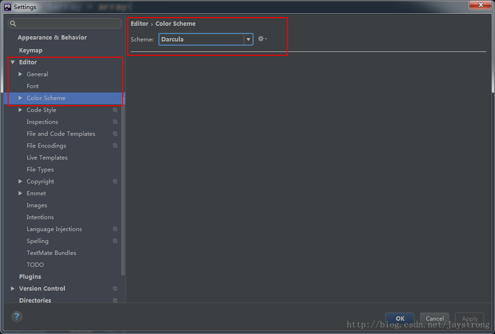Click the Cancel button
495x334 pixels.
click(x=435, y=319)
